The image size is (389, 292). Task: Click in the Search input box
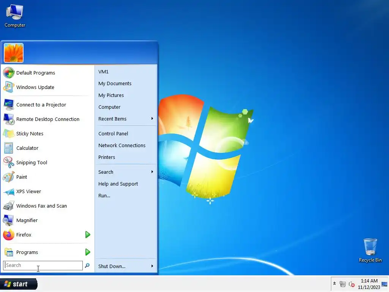(43, 265)
